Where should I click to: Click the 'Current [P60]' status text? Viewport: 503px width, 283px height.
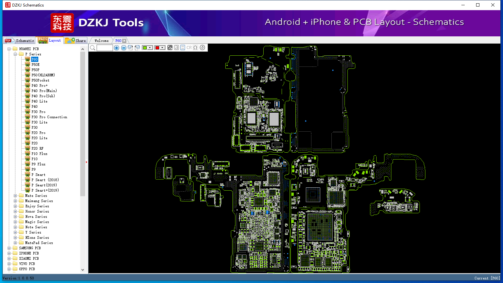click(487, 278)
